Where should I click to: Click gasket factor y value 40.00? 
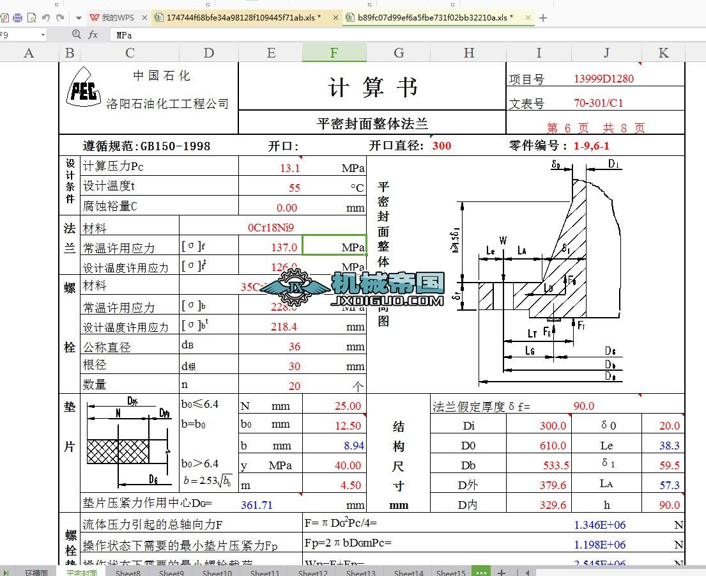[x=348, y=465]
